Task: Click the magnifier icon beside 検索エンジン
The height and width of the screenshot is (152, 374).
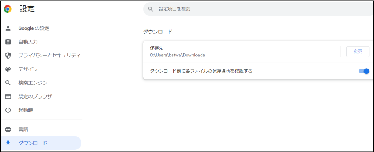Action: coord(8,83)
